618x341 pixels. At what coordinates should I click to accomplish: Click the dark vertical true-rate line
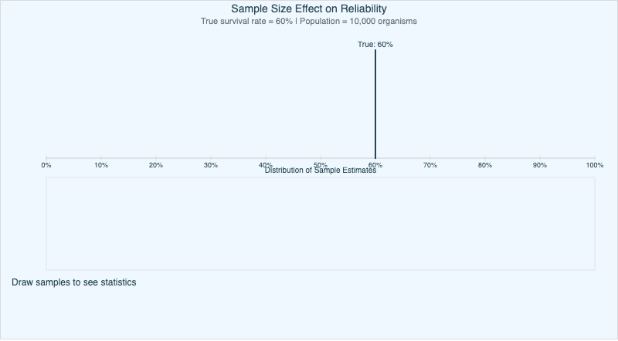pos(375,100)
